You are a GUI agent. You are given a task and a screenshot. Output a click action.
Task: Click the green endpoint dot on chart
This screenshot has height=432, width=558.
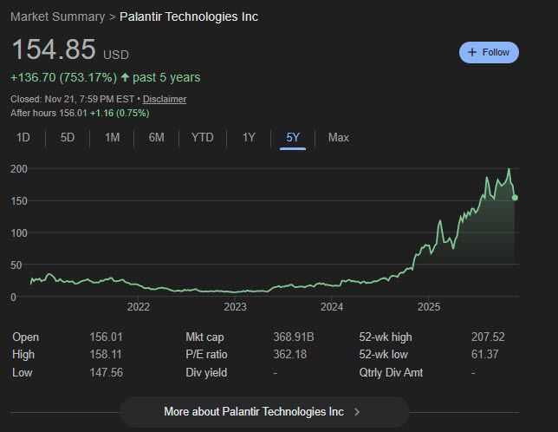516,198
